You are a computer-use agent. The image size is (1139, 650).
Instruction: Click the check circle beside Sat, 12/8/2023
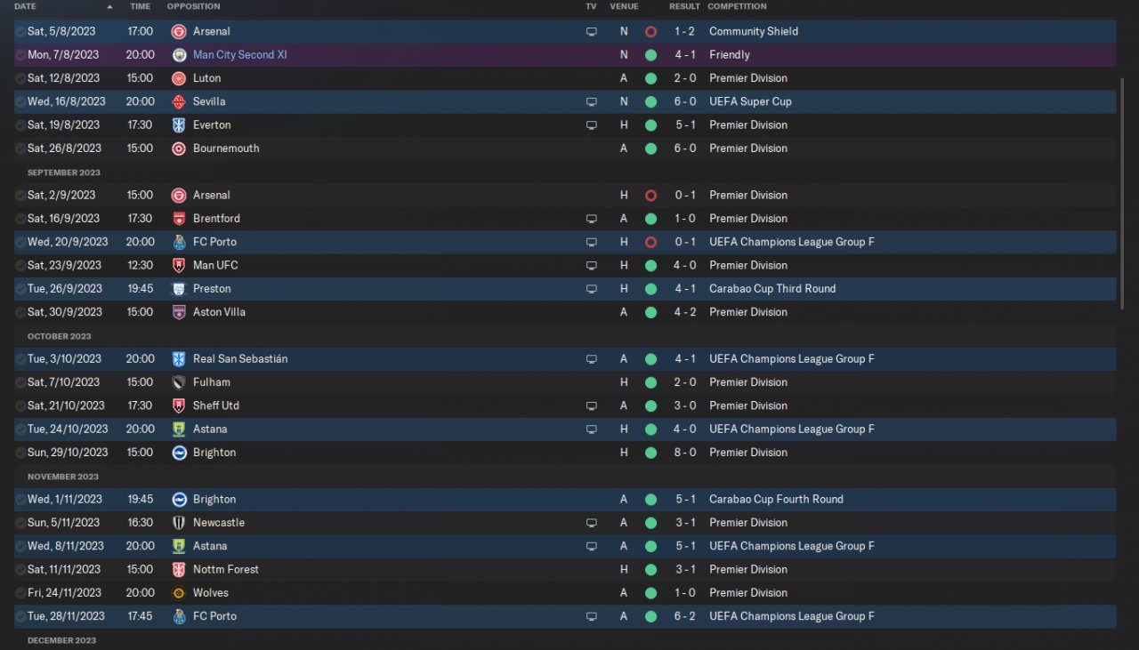pyautogui.click(x=20, y=78)
